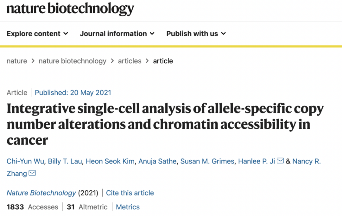342x216 pixels.
Task: Open author Chi-Yun Wu's profile link
Action: tap(25, 161)
